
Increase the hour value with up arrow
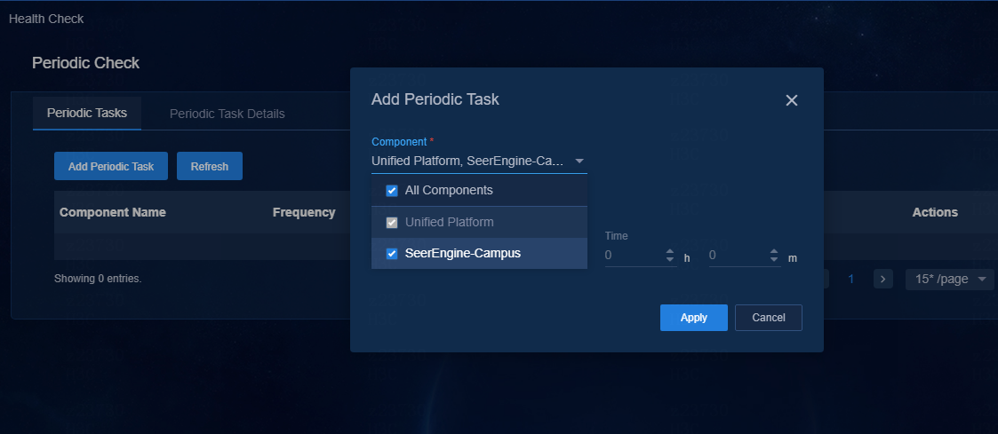669,252
